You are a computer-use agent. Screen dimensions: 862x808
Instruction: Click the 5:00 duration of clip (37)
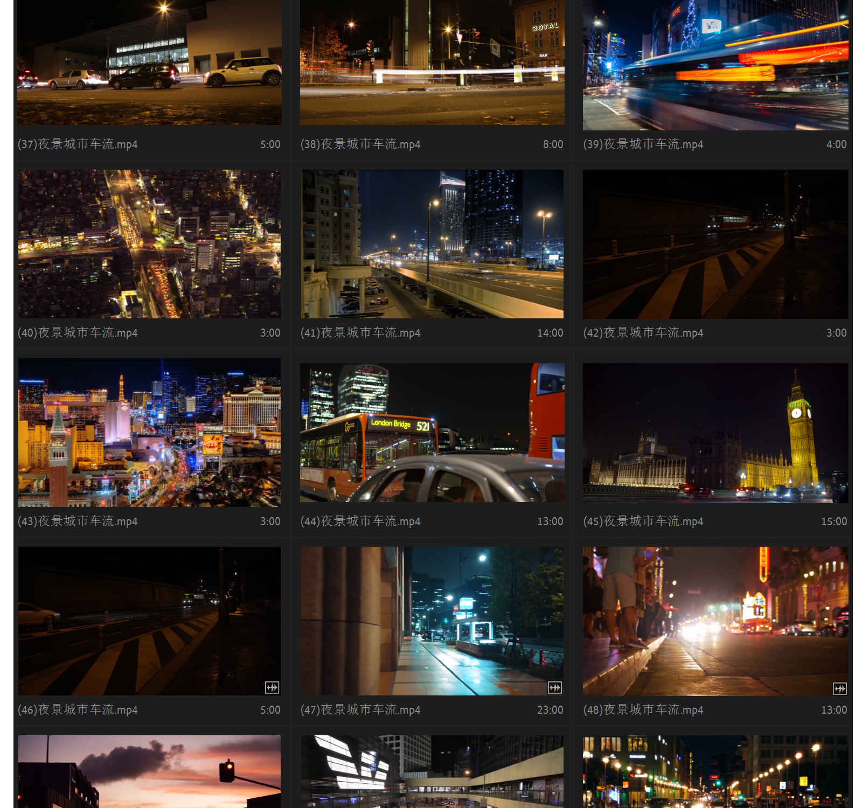[270, 144]
